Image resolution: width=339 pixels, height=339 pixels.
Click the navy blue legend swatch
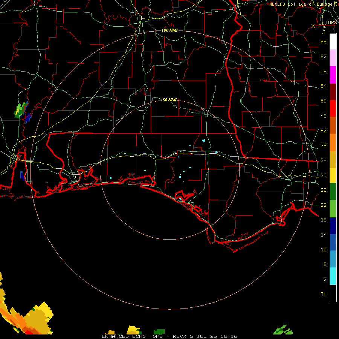[333, 226]
